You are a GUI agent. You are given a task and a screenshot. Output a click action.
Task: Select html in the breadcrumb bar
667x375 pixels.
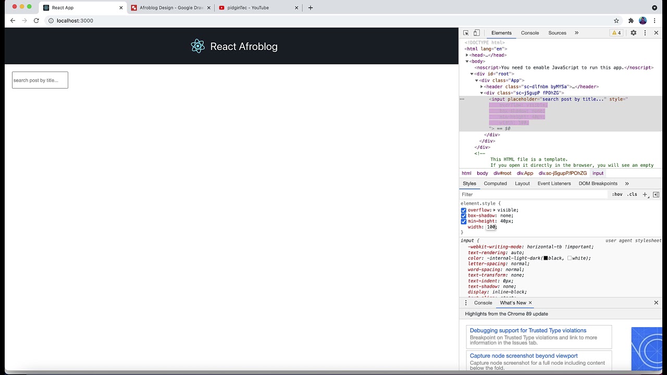[x=466, y=173]
